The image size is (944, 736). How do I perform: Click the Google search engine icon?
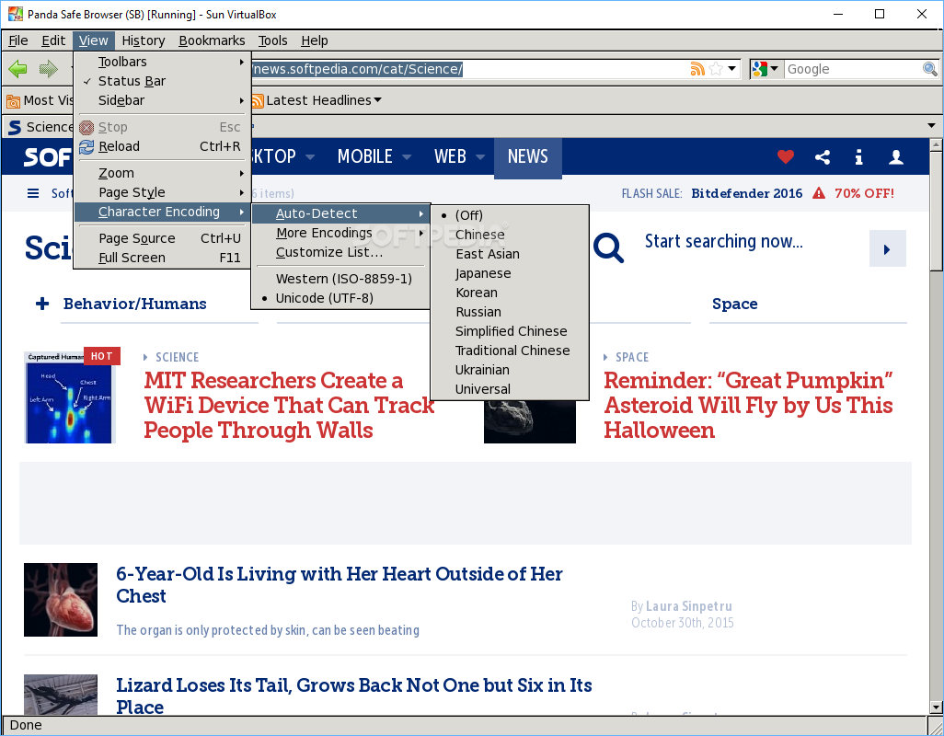(759, 69)
